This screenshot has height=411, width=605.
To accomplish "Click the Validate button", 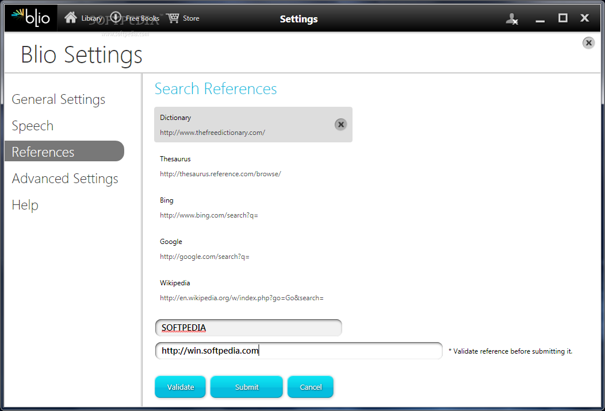I will point(180,387).
